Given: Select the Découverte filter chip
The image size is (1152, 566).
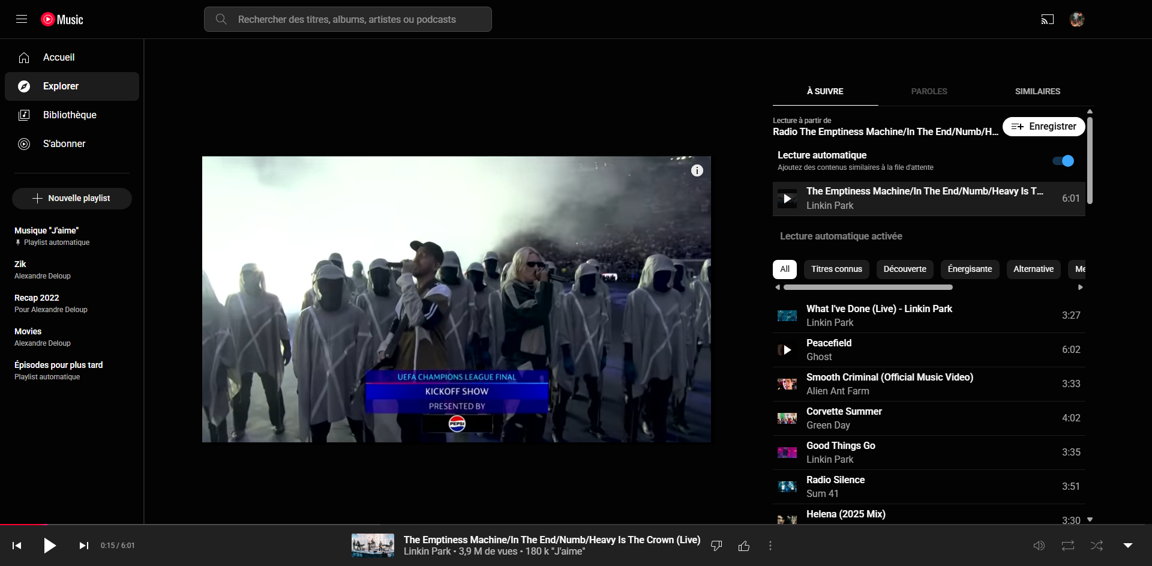Looking at the screenshot, I should [905, 269].
